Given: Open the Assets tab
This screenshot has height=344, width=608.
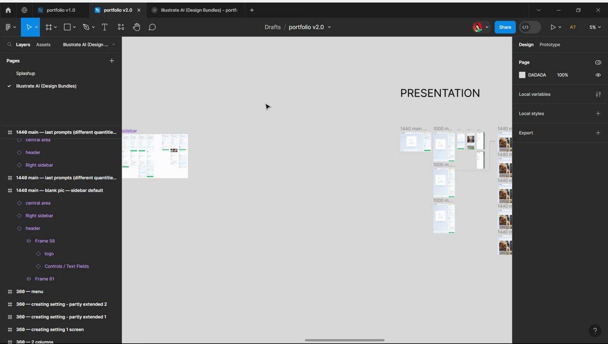Looking at the screenshot, I should (43, 45).
